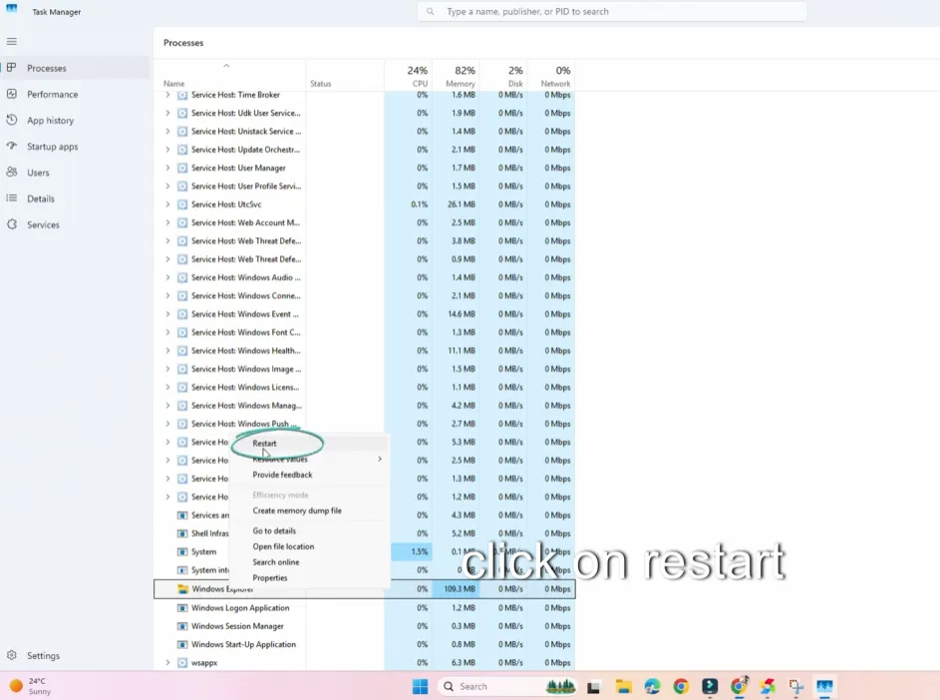Expand the wsappx process group
940x700 pixels.
[x=167, y=663]
